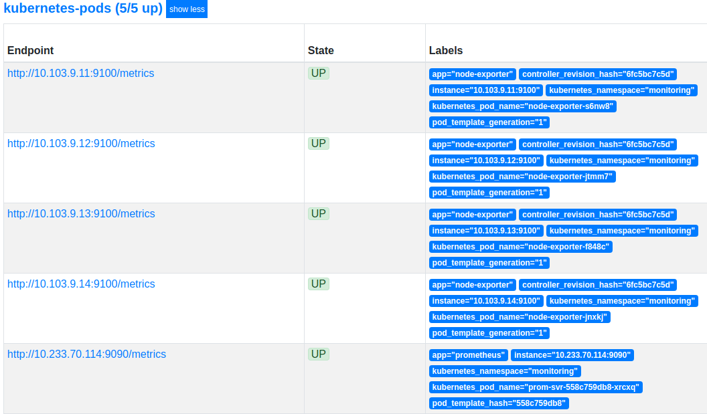707x414 pixels.
Task: Click the UP state badge for 10.233.70.114
Action: click(318, 354)
